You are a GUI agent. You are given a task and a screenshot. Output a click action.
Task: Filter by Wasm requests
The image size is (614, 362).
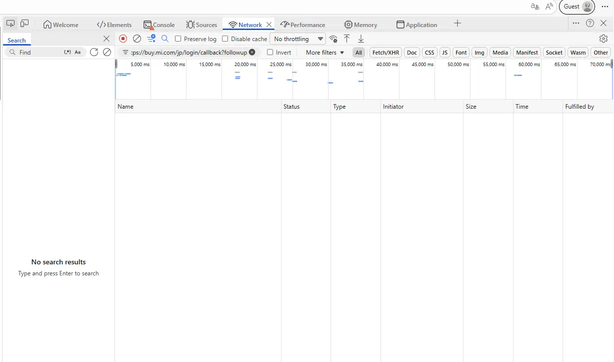[578, 52]
